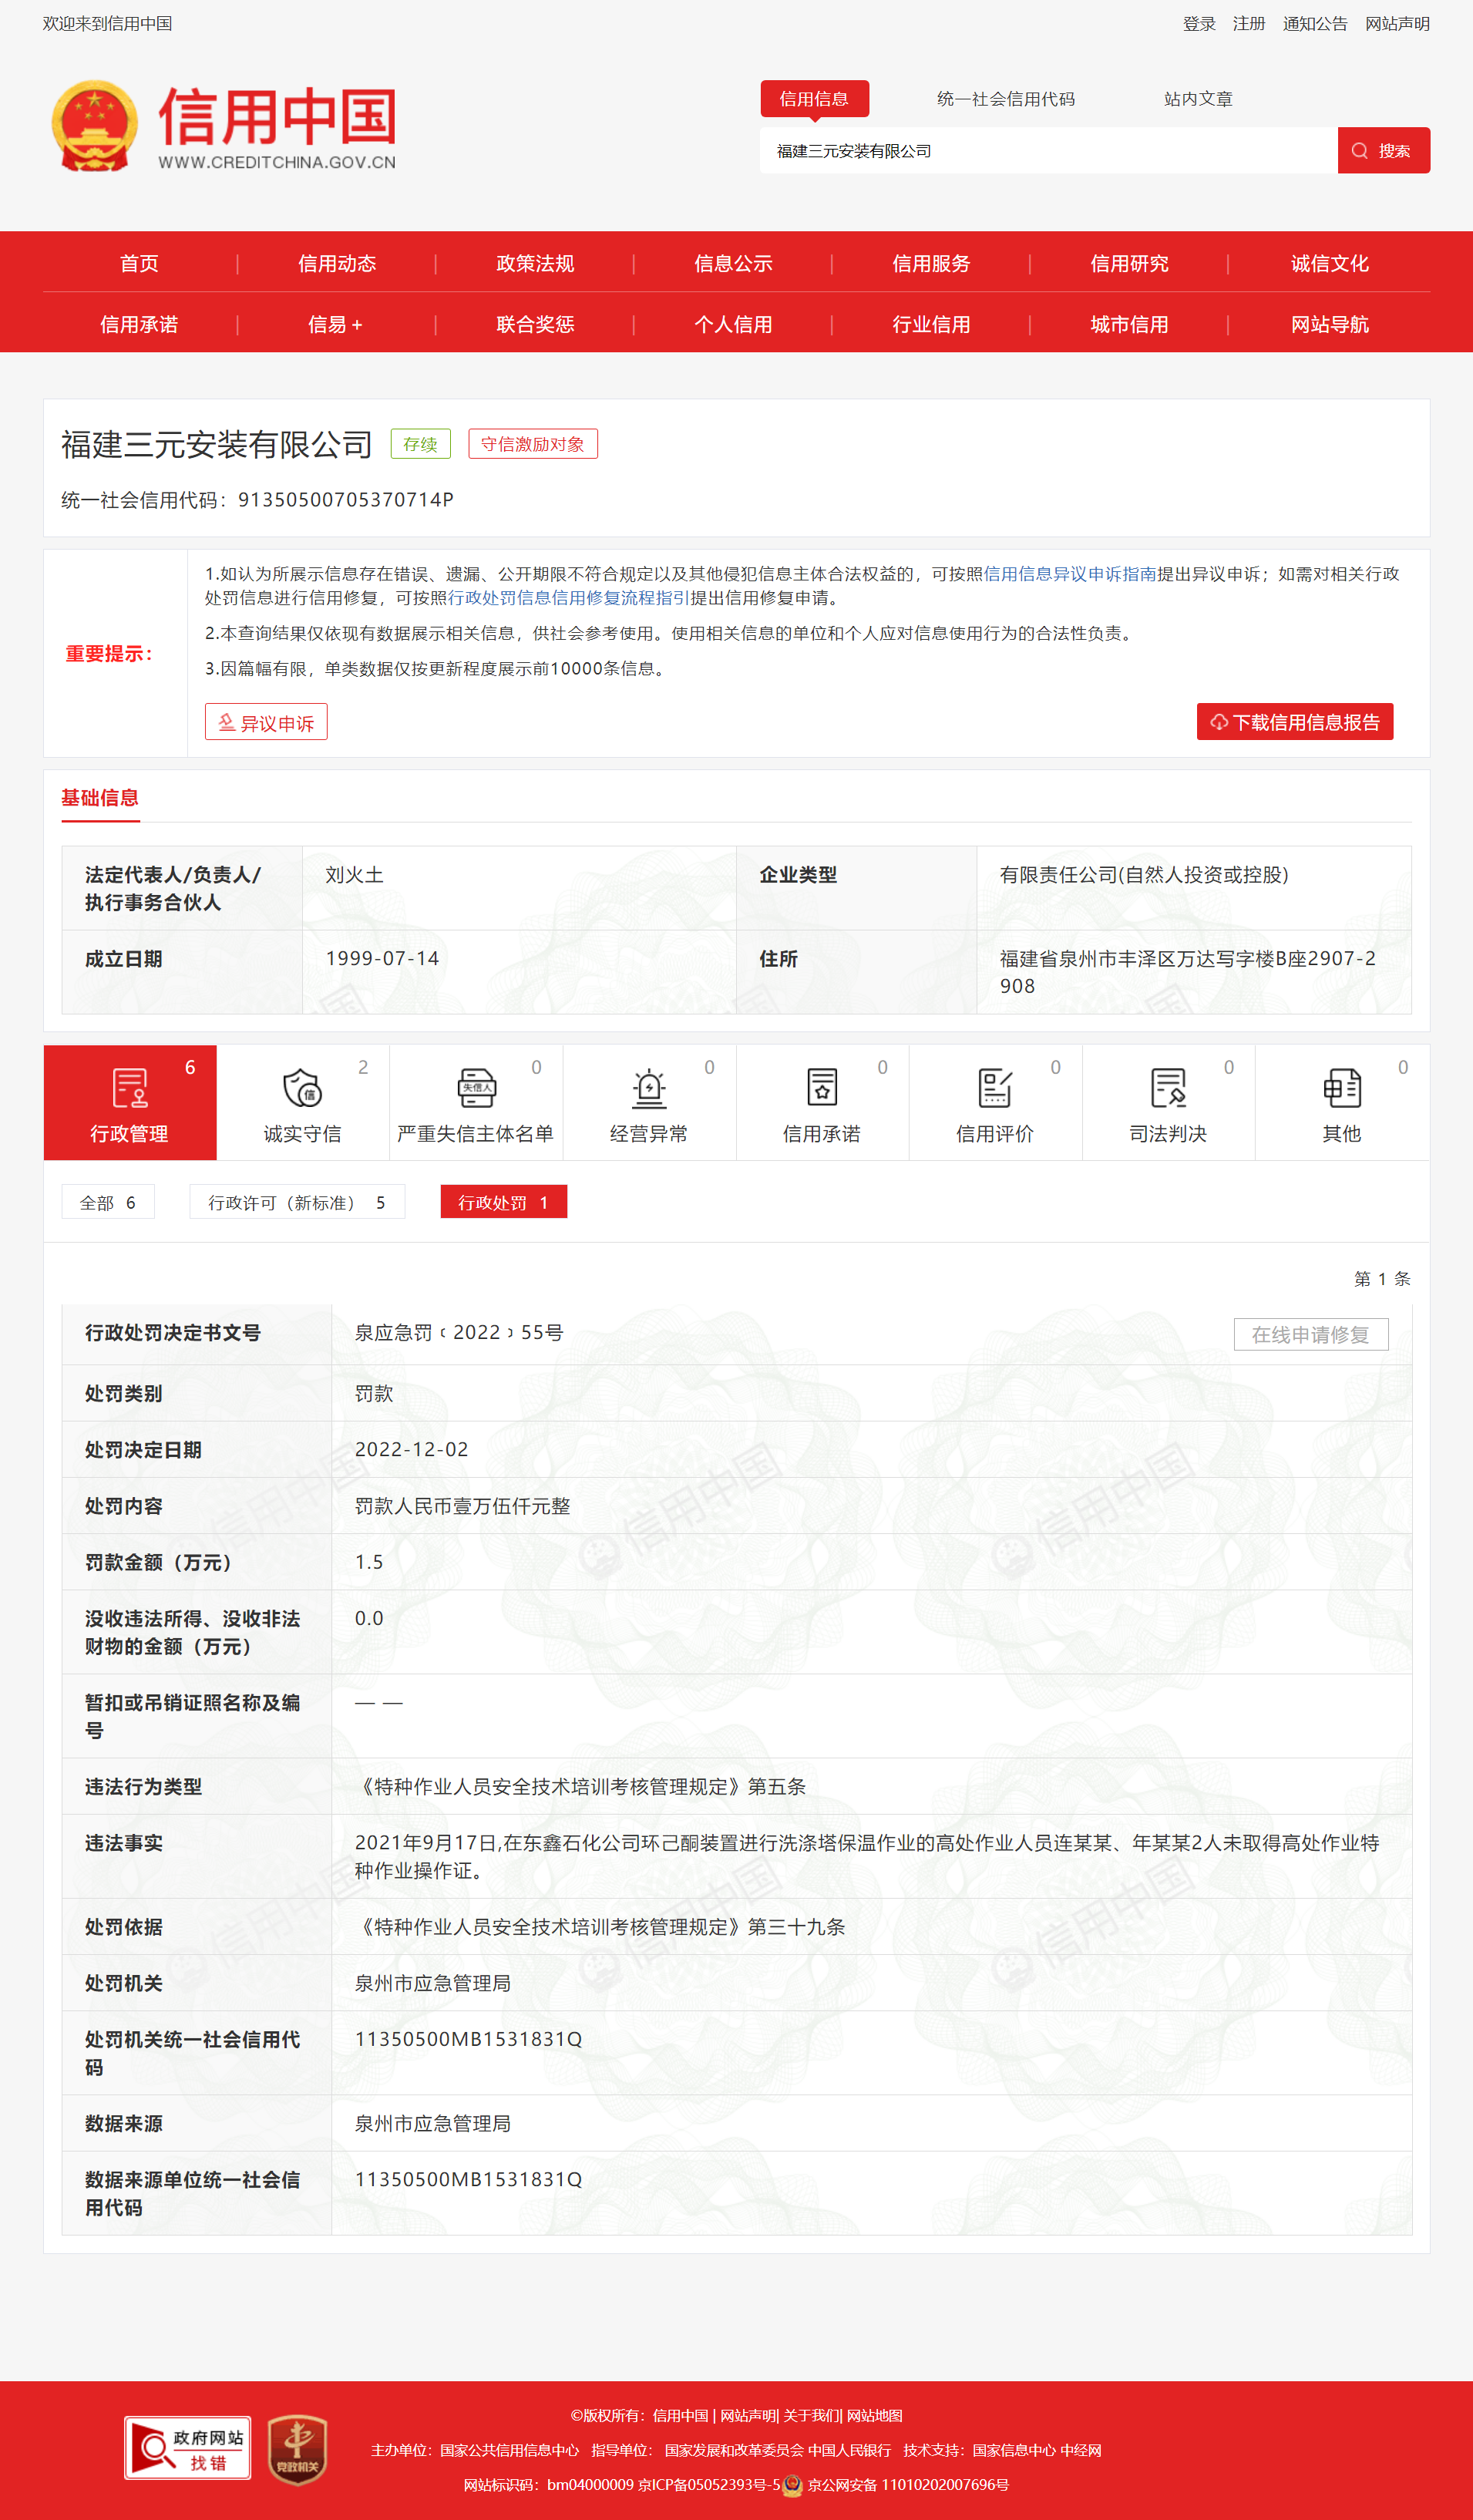Filter by 行政许可（新标准） records
This screenshot has width=1473, height=2520.
[297, 1202]
